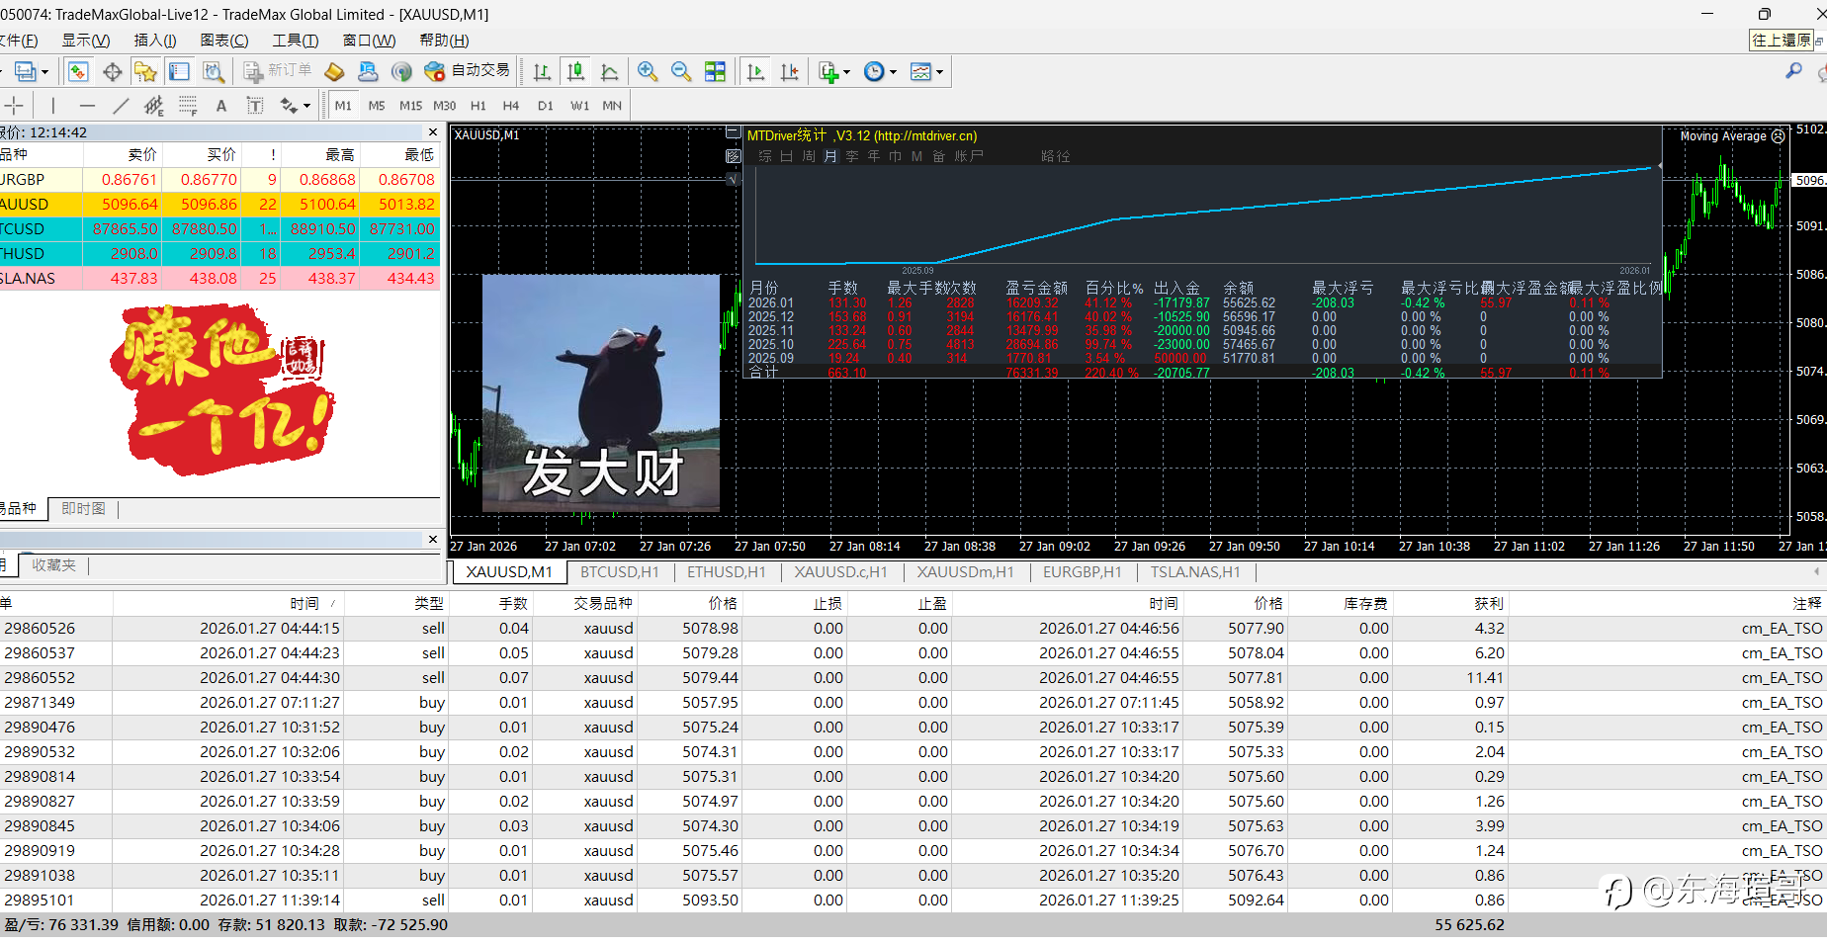The height and width of the screenshot is (944, 1827).
Task: Open the virtual hosting cloud icon
Action: tap(368, 71)
